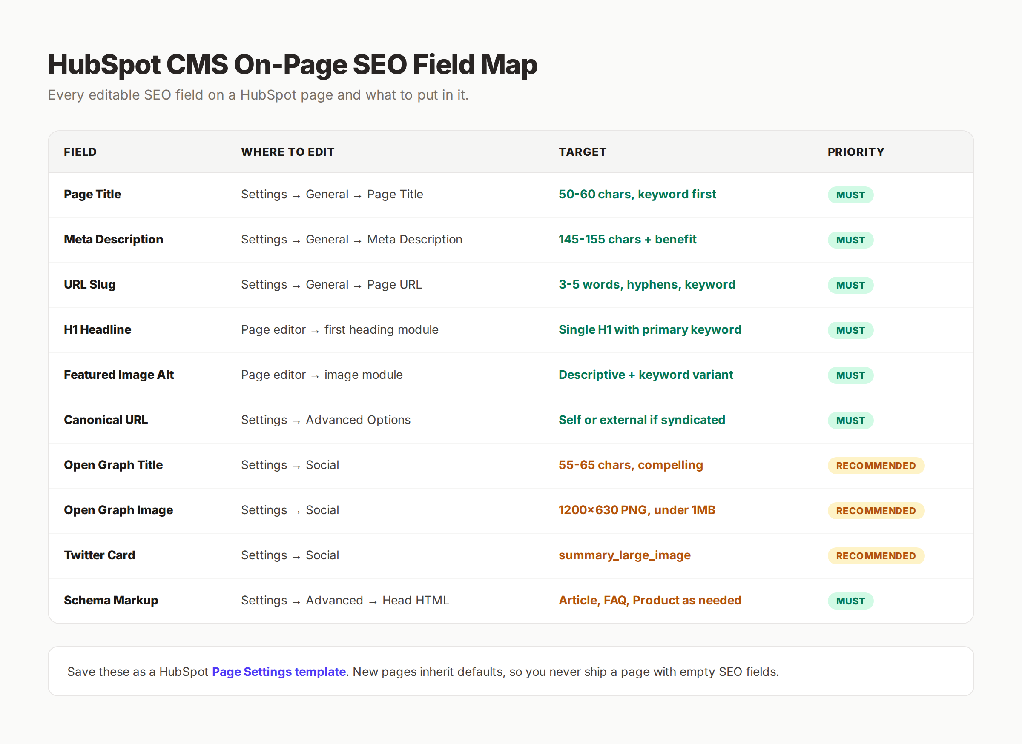Select the WHERE TO EDIT column header
The width and height of the screenshot is (1022, 744).
(x=287, y=152)
